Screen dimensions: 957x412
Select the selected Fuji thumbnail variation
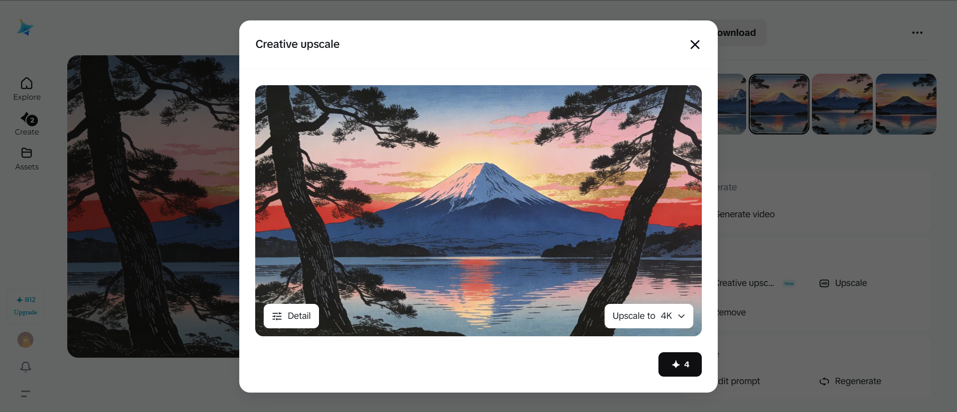click(779, 104)
